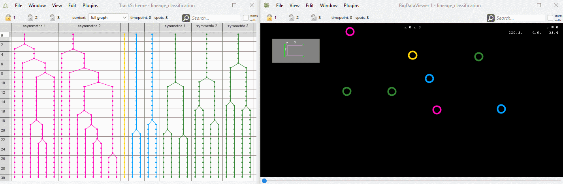Open View menu in BigDataViewer window
563x184 pixels.
coord(294,6)
